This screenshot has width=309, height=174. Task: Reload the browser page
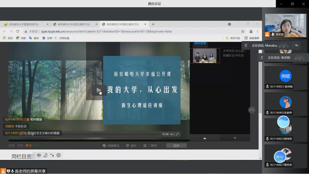[17, 31]
